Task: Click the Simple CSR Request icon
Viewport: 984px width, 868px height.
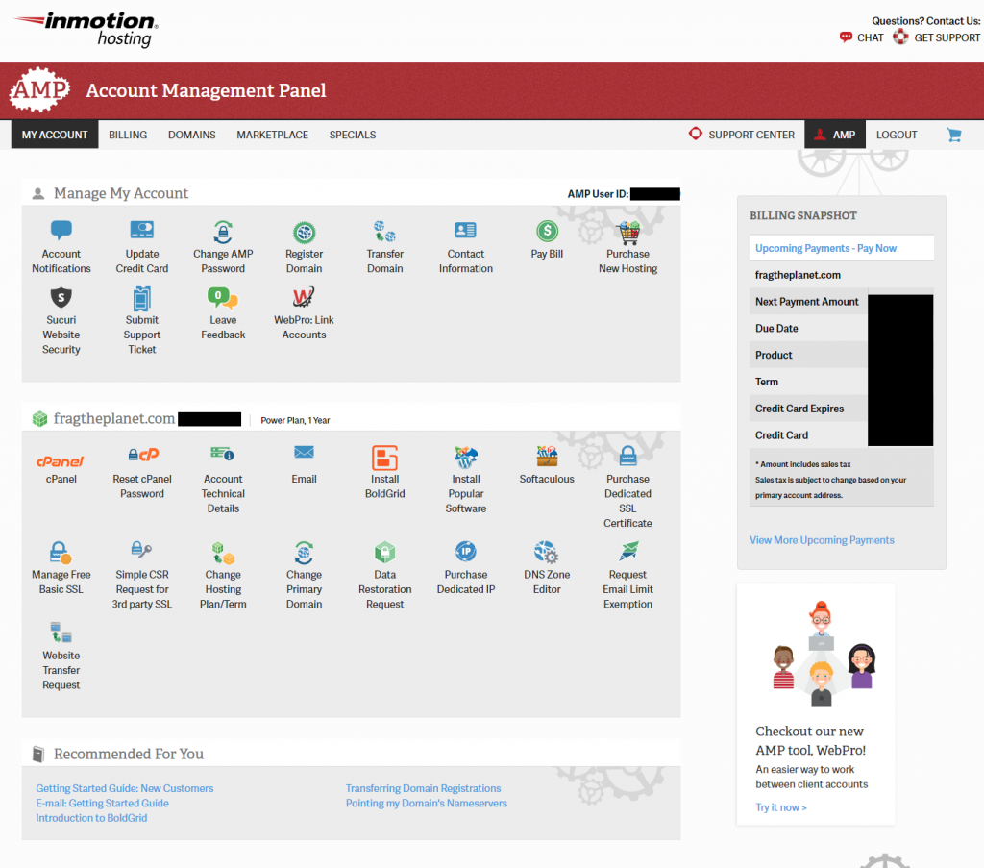Action: pyautogui.click(x=142, y=550)
